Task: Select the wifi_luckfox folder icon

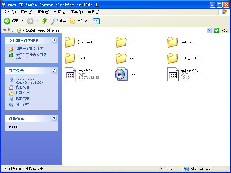Action: (173, 58)
